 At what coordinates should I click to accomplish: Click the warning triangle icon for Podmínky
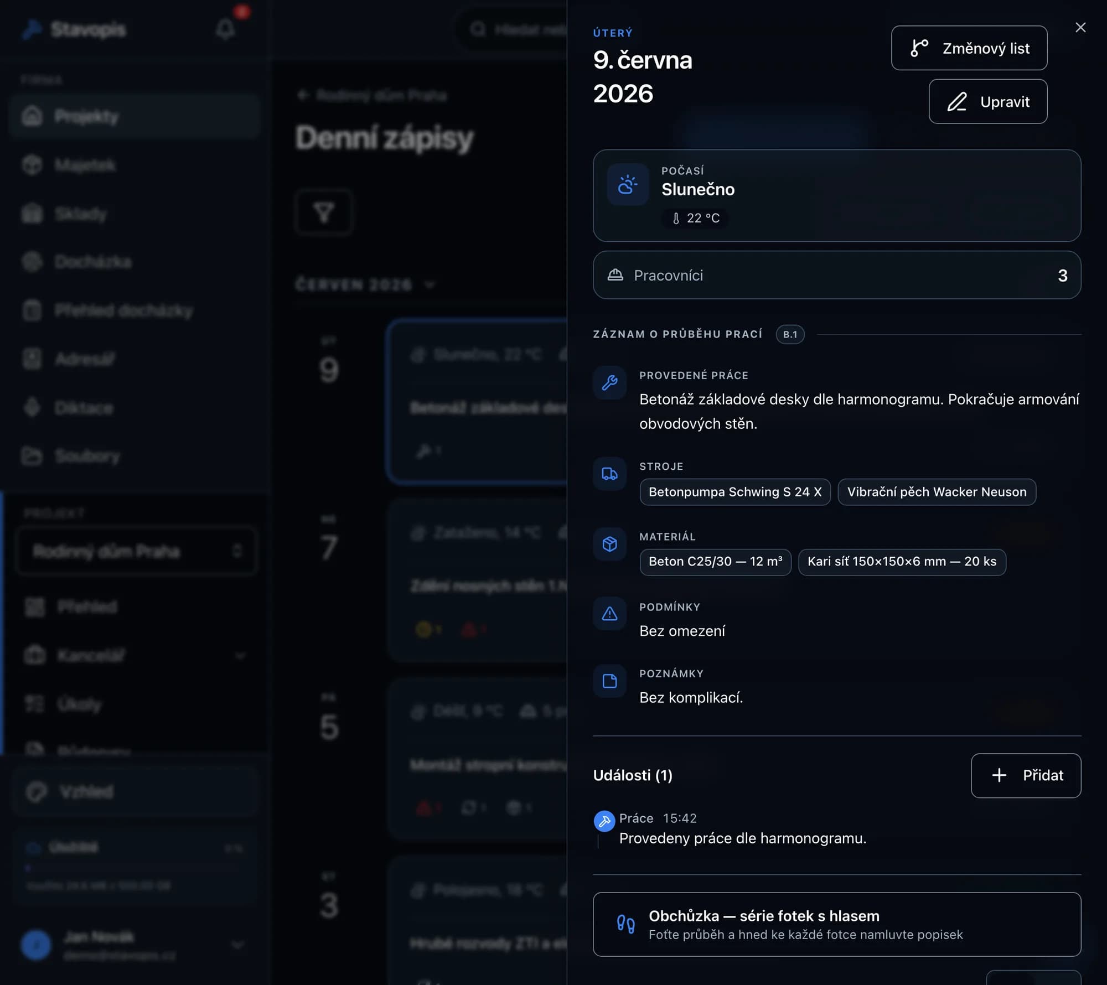609,614
